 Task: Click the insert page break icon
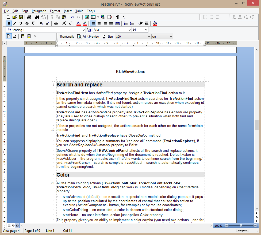tap(110, 17)
